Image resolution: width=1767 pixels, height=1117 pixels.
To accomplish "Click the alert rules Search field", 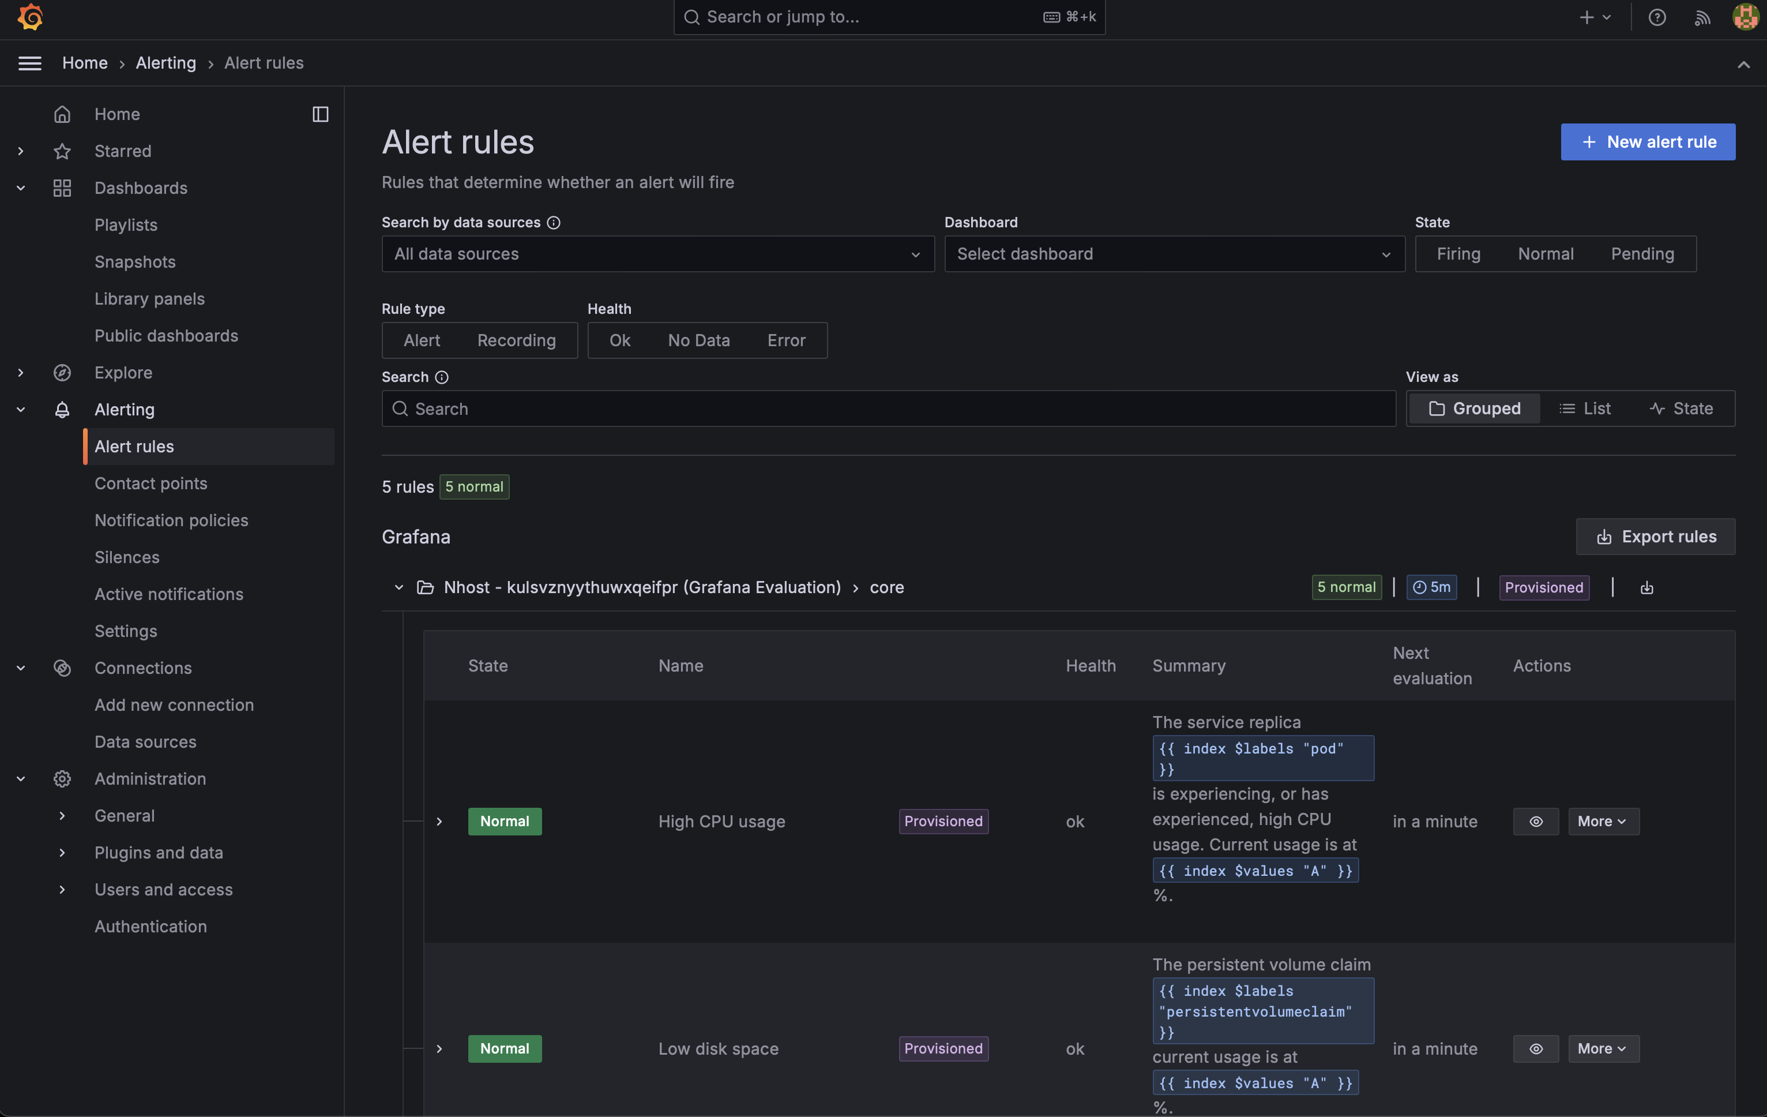I will coord(888,408).
